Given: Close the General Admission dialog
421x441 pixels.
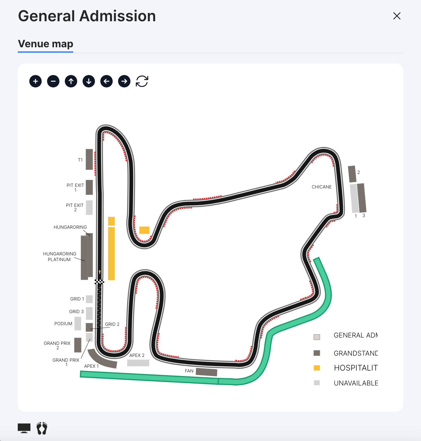Looking at the screenshot, I should (x=397, y=16).
